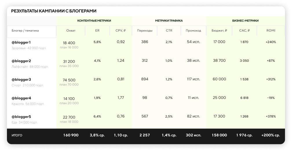
Task: Click 'Здоровье · 42 000 подп.' subtitle
Action: 29,48
